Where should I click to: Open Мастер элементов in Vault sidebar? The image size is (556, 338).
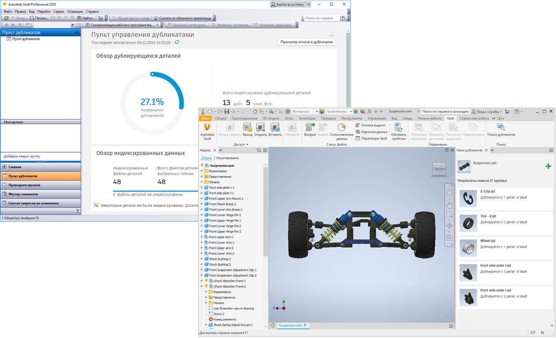[40, 194]
